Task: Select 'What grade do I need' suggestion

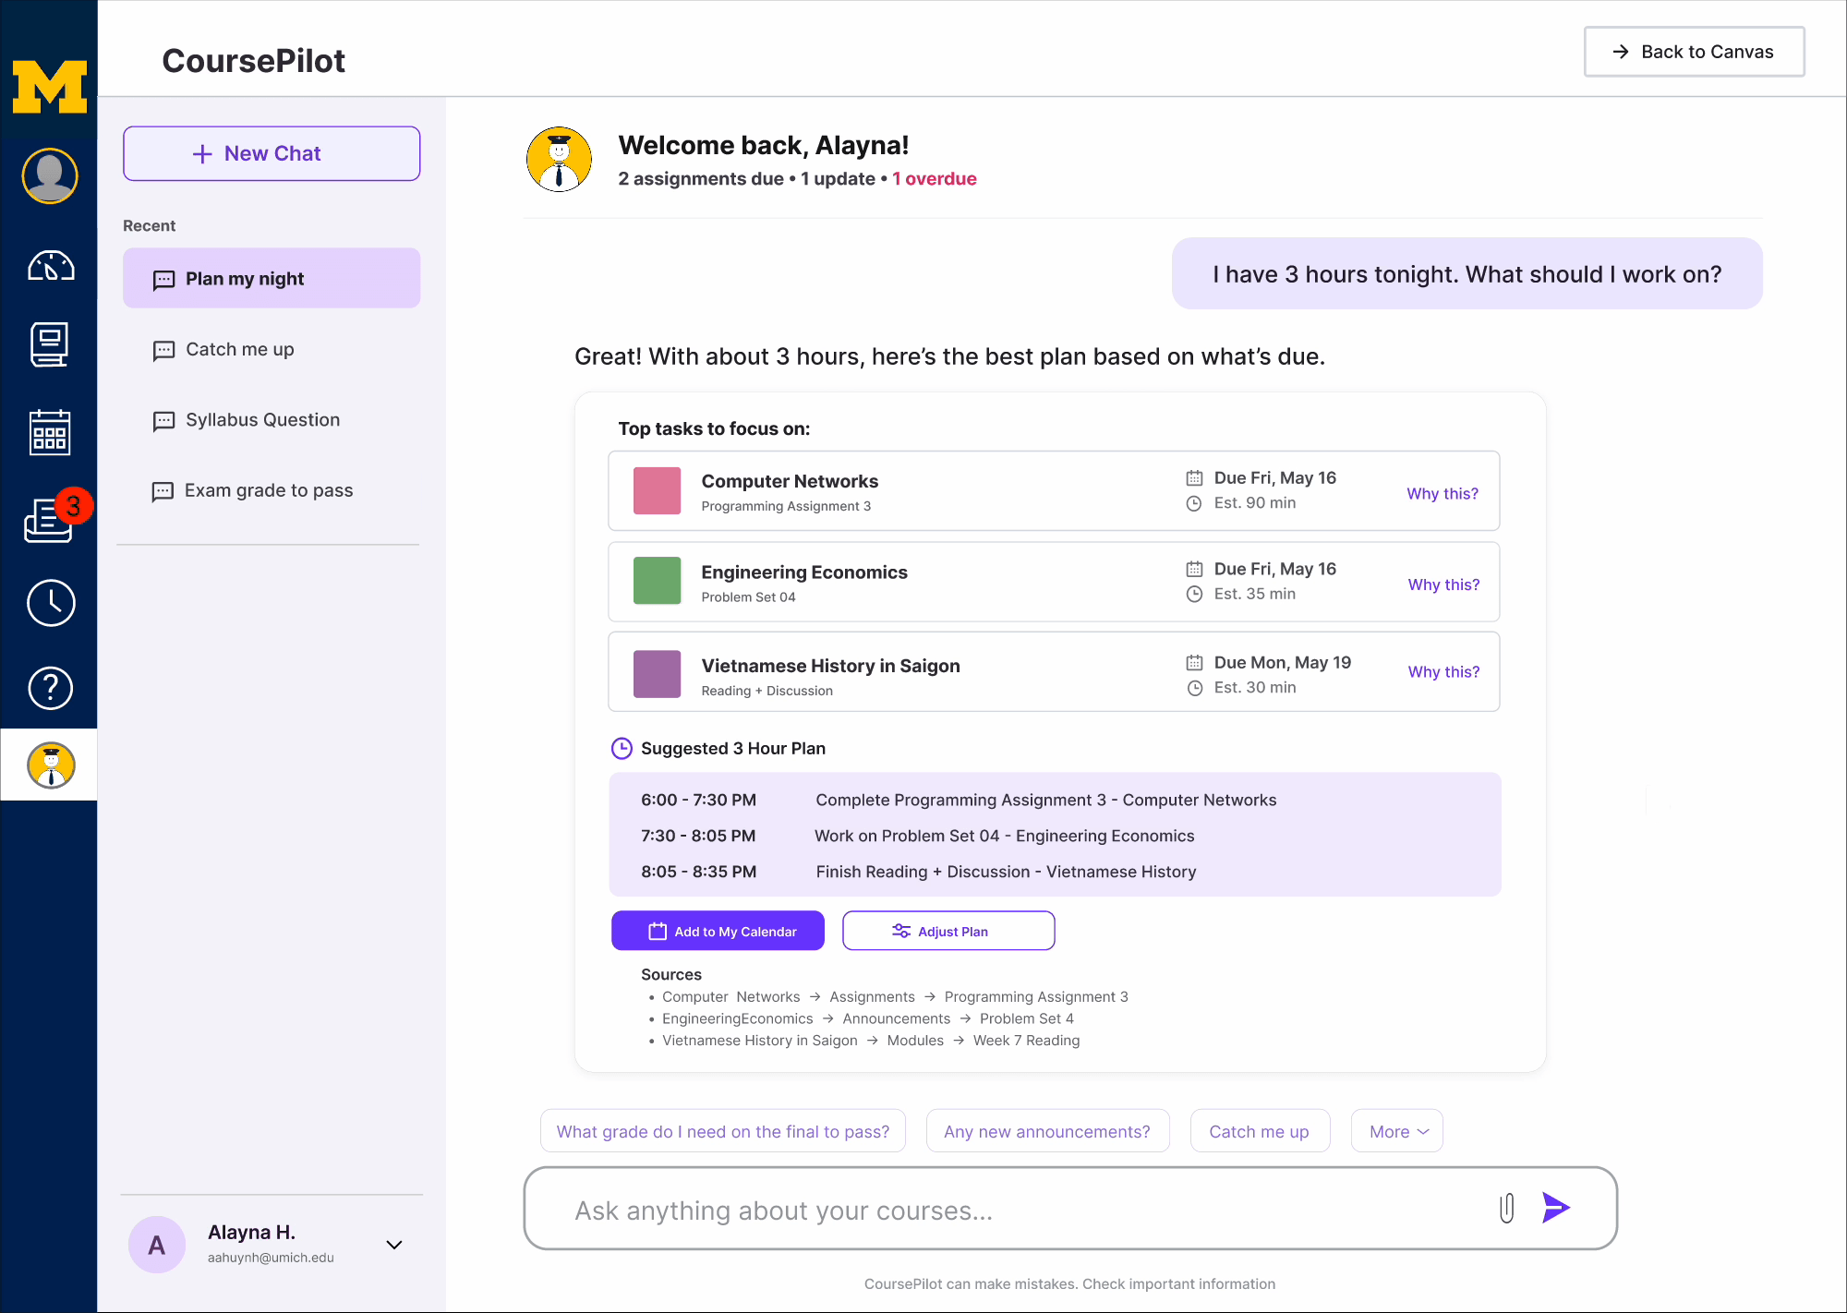Action: tap(723, 1131)
